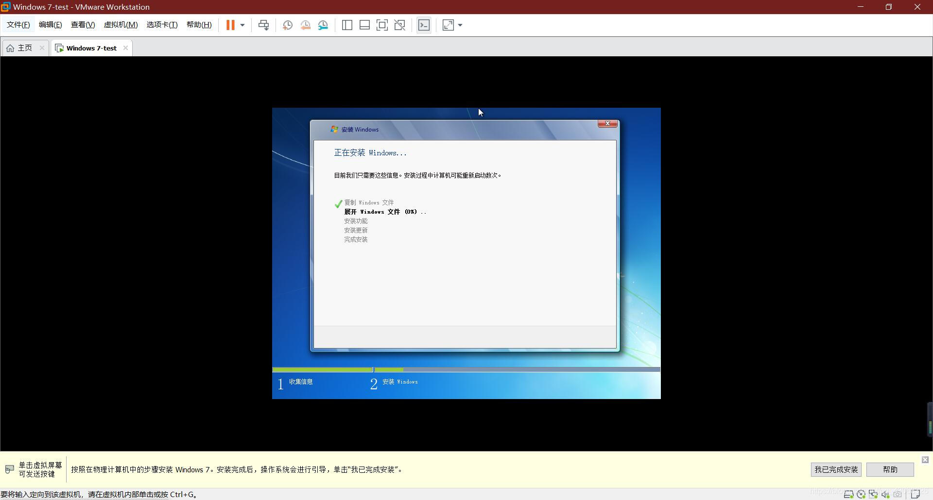Open the 编辑(E) menu
This screenshot has height=500, width=933.
click(50, 25)
